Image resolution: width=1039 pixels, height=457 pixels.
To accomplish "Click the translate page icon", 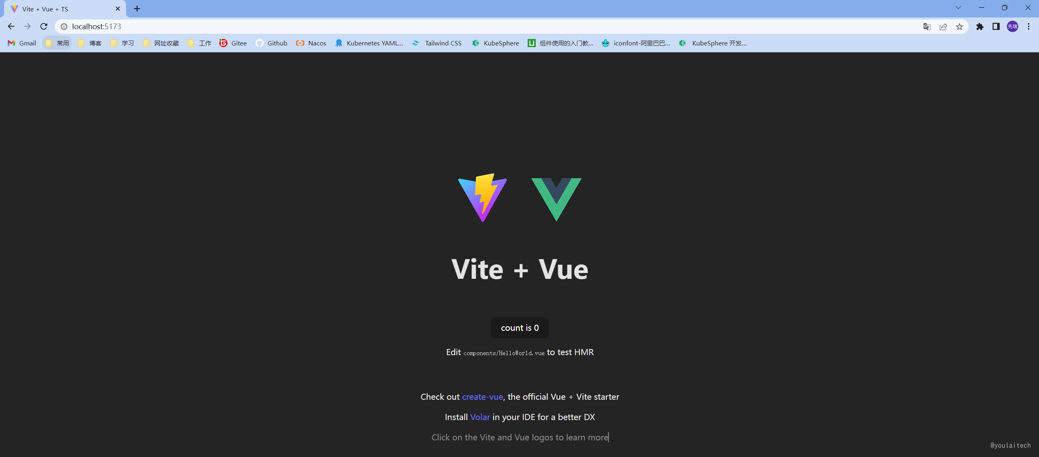I will point(927,26).
